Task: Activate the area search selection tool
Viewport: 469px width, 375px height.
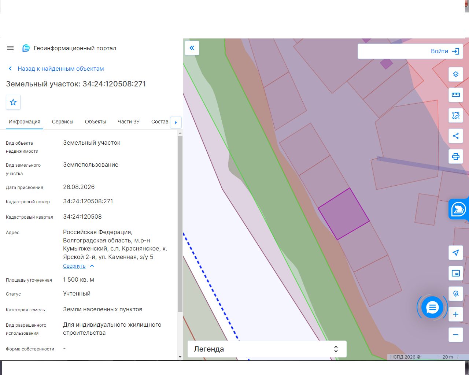Action: point(456,115)
